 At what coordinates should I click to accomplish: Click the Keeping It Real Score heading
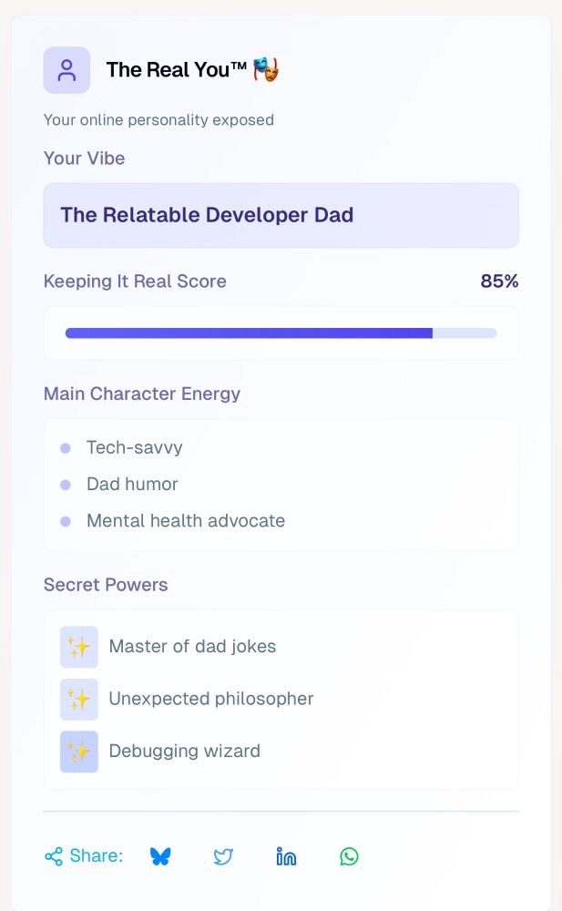(135, 281)
